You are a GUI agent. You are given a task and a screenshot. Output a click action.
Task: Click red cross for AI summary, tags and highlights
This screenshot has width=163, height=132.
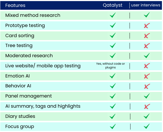[x=147, y=106]
